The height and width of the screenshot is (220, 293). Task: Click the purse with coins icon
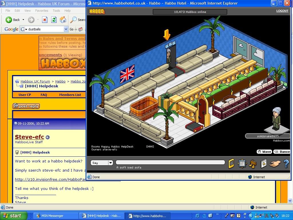point(253,163)
